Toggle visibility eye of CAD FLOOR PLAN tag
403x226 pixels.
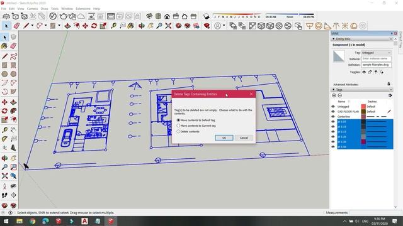(x=333, y=112)
